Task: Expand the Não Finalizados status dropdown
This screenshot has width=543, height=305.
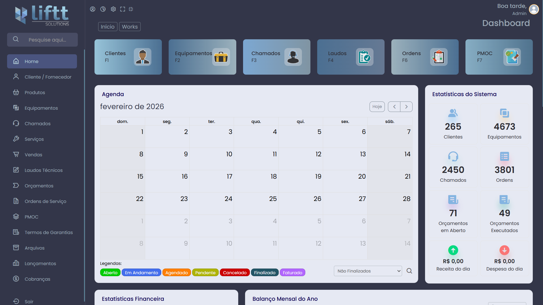Action: tap(368, 271)
